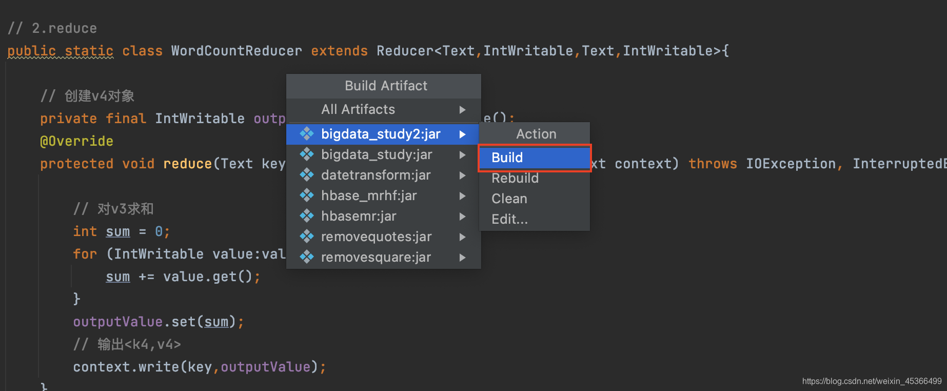The width and height of the screenshot is (947, 391).
Task: Click the removesquare:jar artifact icon
Action: [307, 257]
